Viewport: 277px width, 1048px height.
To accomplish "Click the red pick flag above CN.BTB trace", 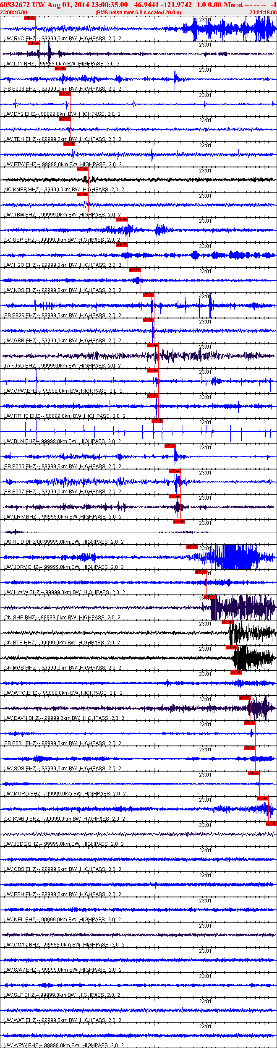I will pos(227,622).
